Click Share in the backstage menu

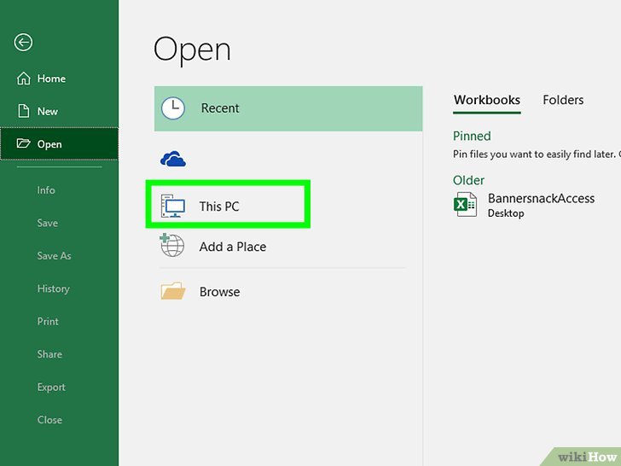(49, 354)
